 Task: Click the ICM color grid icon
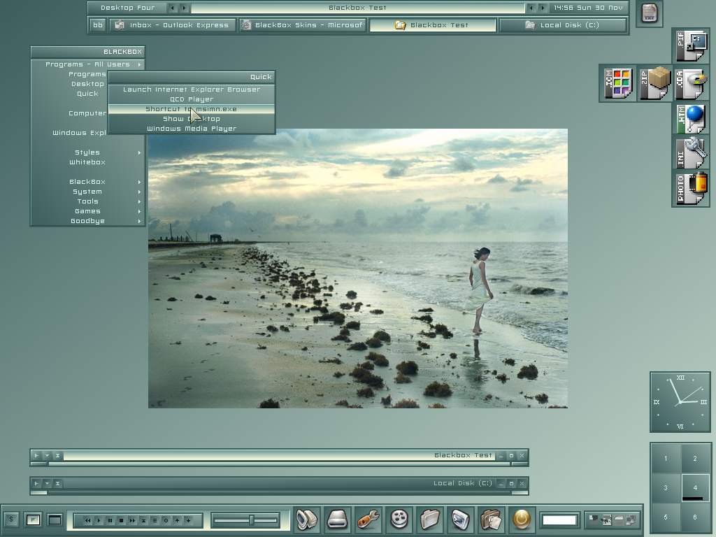click(618, 84)
